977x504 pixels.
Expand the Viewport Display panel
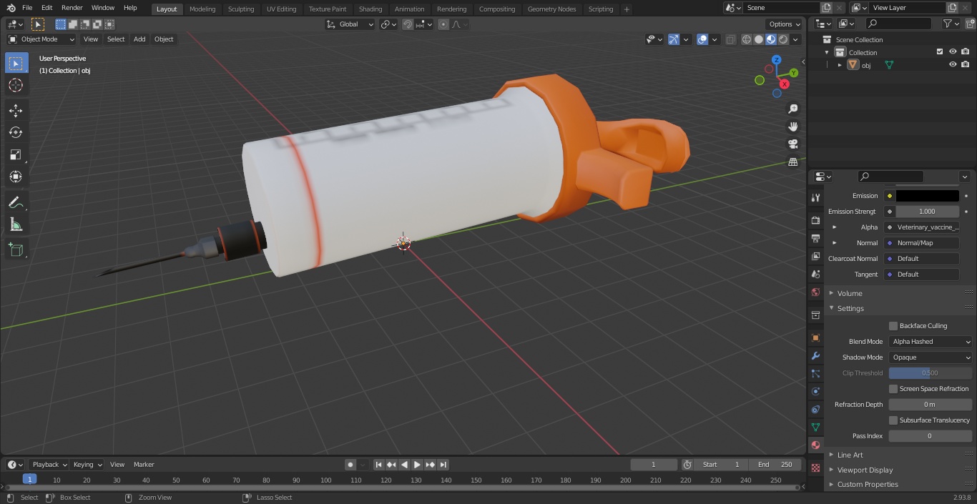coord(865,470)
